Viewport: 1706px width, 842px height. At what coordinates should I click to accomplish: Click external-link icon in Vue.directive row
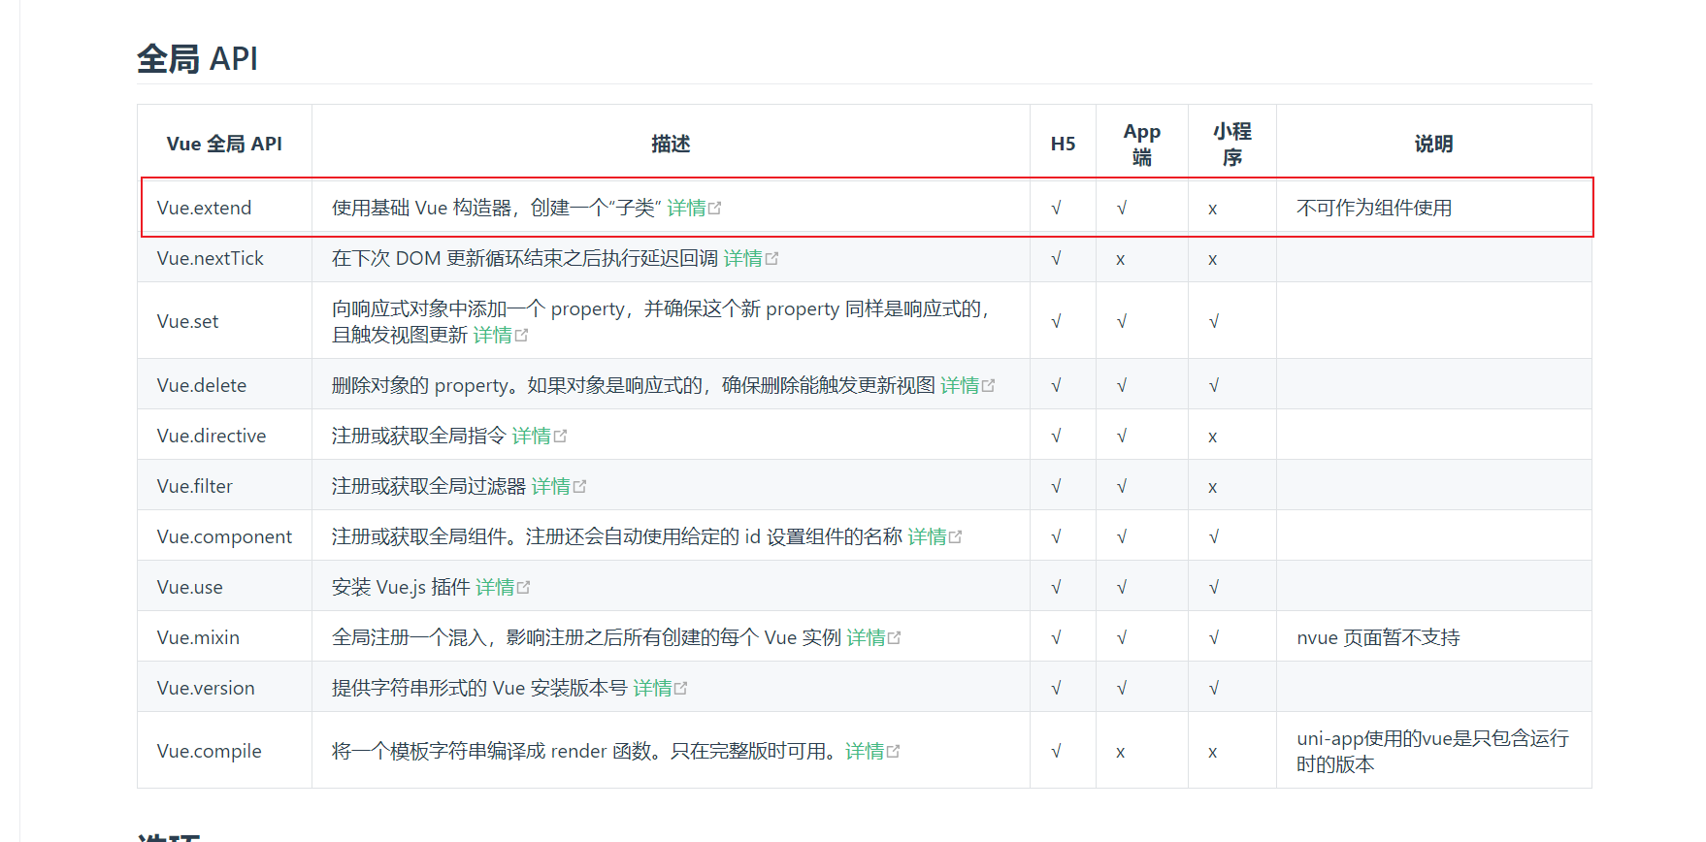(560, 437)
